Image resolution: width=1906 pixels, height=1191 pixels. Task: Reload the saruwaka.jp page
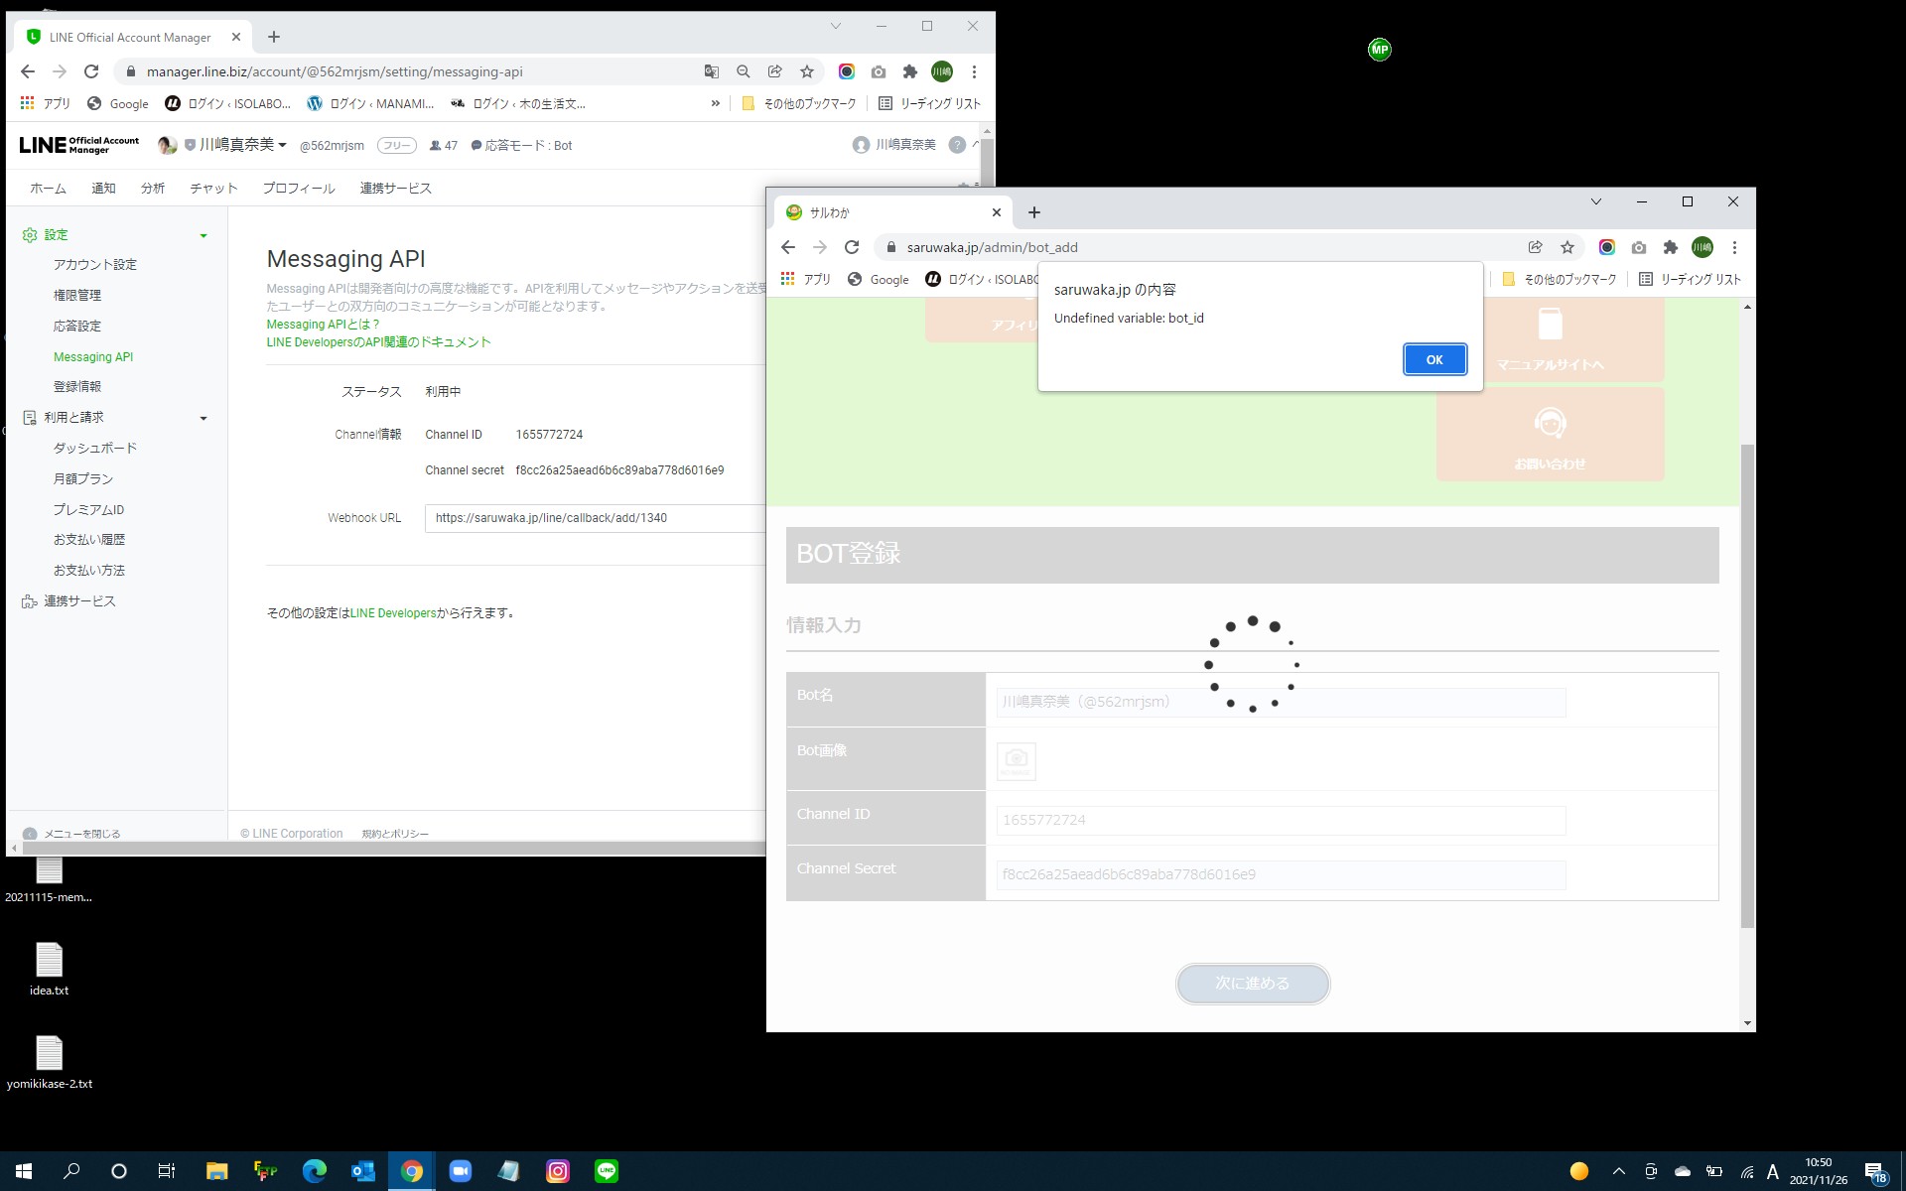pos(852,247)
